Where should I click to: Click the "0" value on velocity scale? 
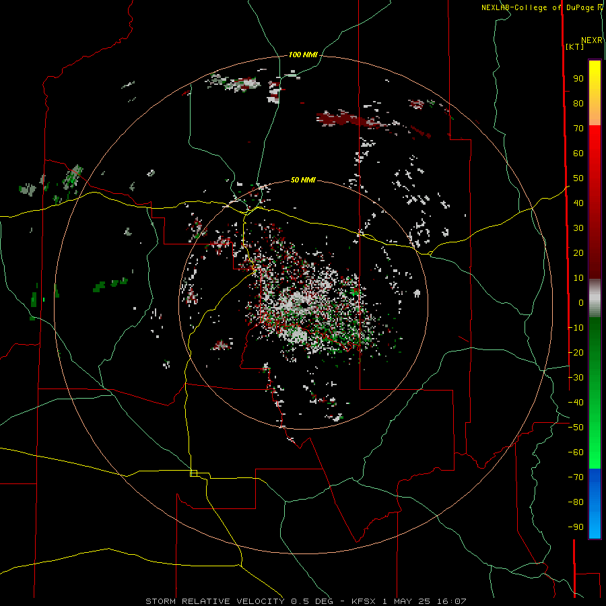tap(581, 303)
